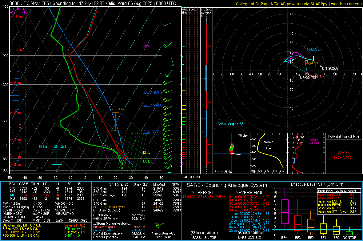Click the 78 deg text in Storm Slinky
Screen dimensions: 363x241
coord(243,135)
